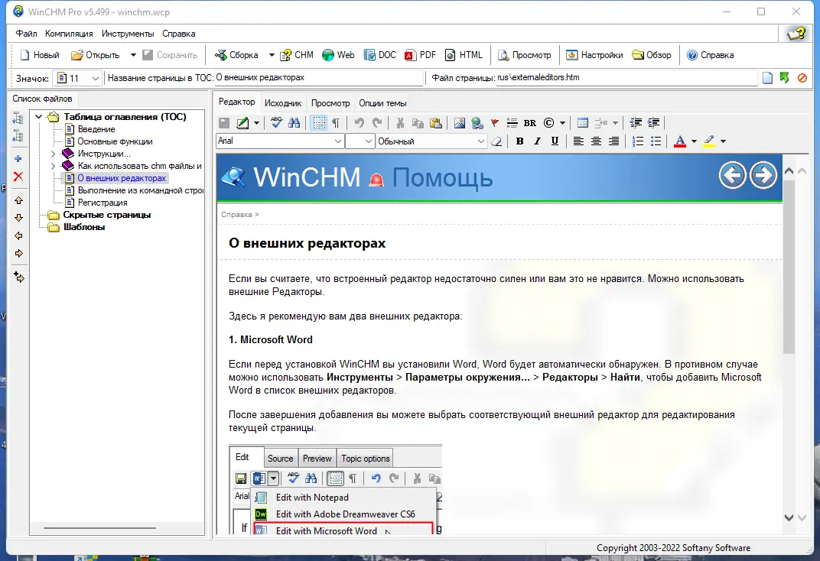
Task: Switch to the Опции темы tab
Action: pyautogui.click(x=382, y=103)
